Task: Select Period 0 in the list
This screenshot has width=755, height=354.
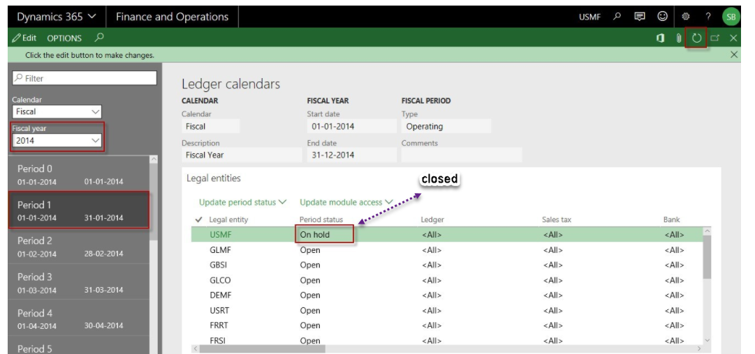Action: [x=79, y=174]
